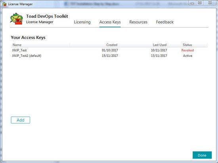The width and height of the screenshot is (218, 163).
Task: Click the 10/11/2017 last used date
Action: click(159, 50)
